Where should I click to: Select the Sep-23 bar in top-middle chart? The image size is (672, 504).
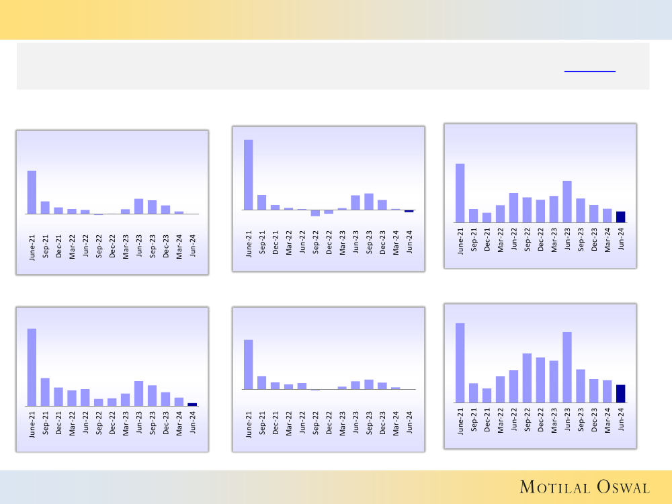tap(369, 202)
